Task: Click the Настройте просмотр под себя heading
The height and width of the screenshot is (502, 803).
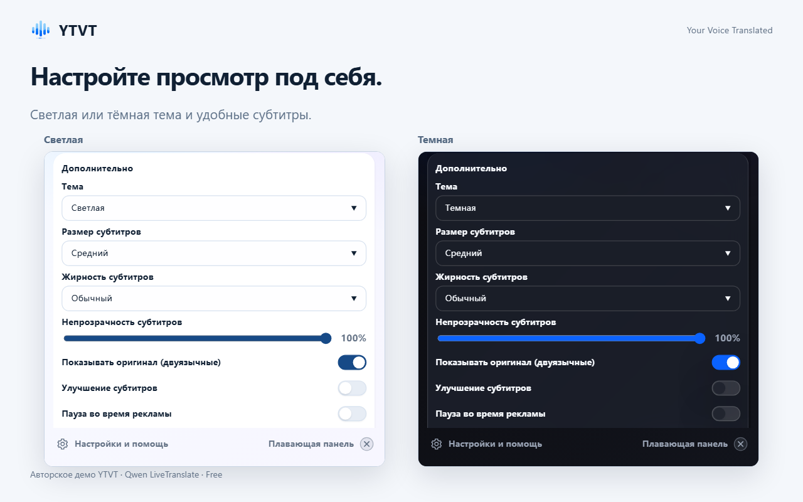Action: (x=206, y=77)
